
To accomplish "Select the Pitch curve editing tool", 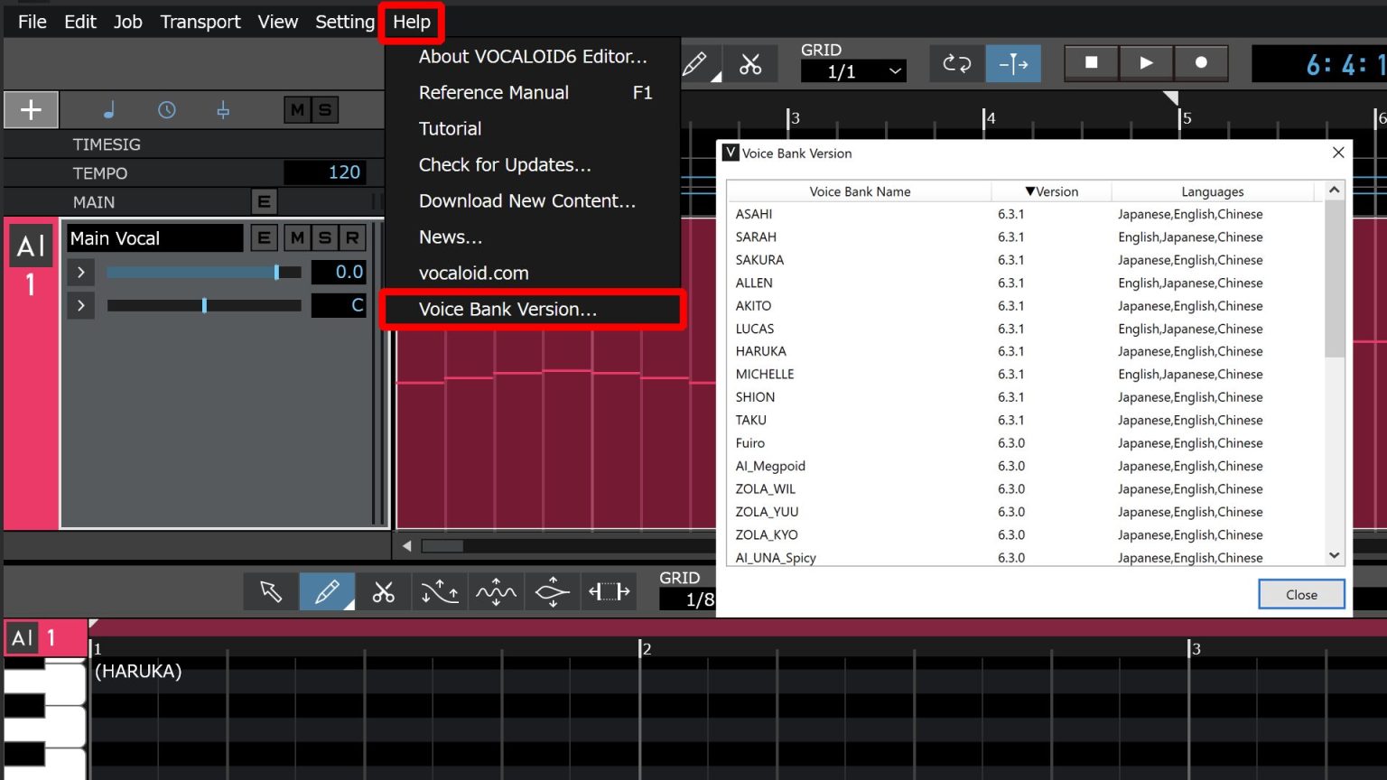I will pyautogui.click(x=440, y=591).
